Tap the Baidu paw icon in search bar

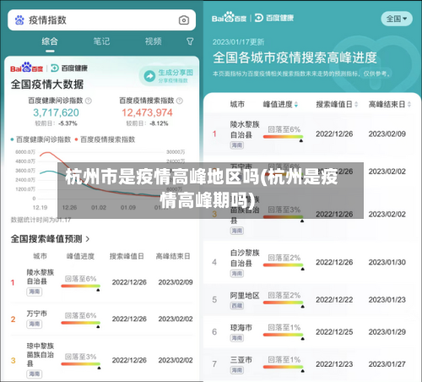tap(19, 20)
